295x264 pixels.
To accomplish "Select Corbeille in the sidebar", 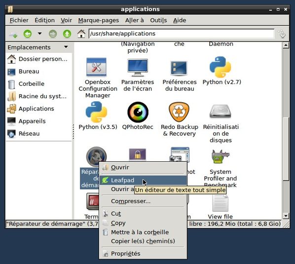I will click(x=39, y=84).
